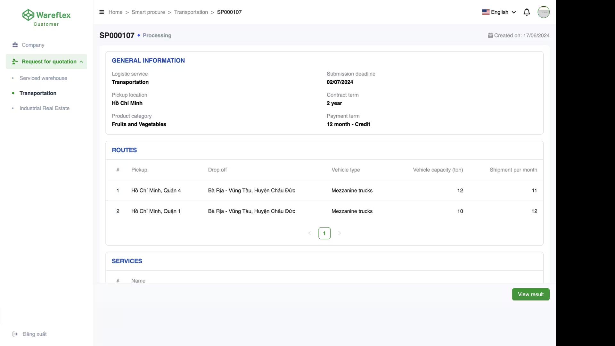Open the user avatar profile

coord(543,12)
